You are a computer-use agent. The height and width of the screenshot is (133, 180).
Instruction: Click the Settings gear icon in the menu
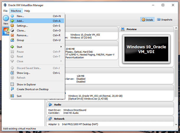pyautogui.click(x=12, y=26)
